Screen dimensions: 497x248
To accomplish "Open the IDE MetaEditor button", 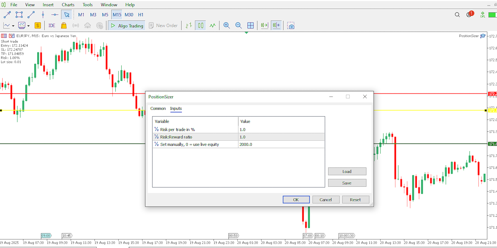I will (52, 26).
